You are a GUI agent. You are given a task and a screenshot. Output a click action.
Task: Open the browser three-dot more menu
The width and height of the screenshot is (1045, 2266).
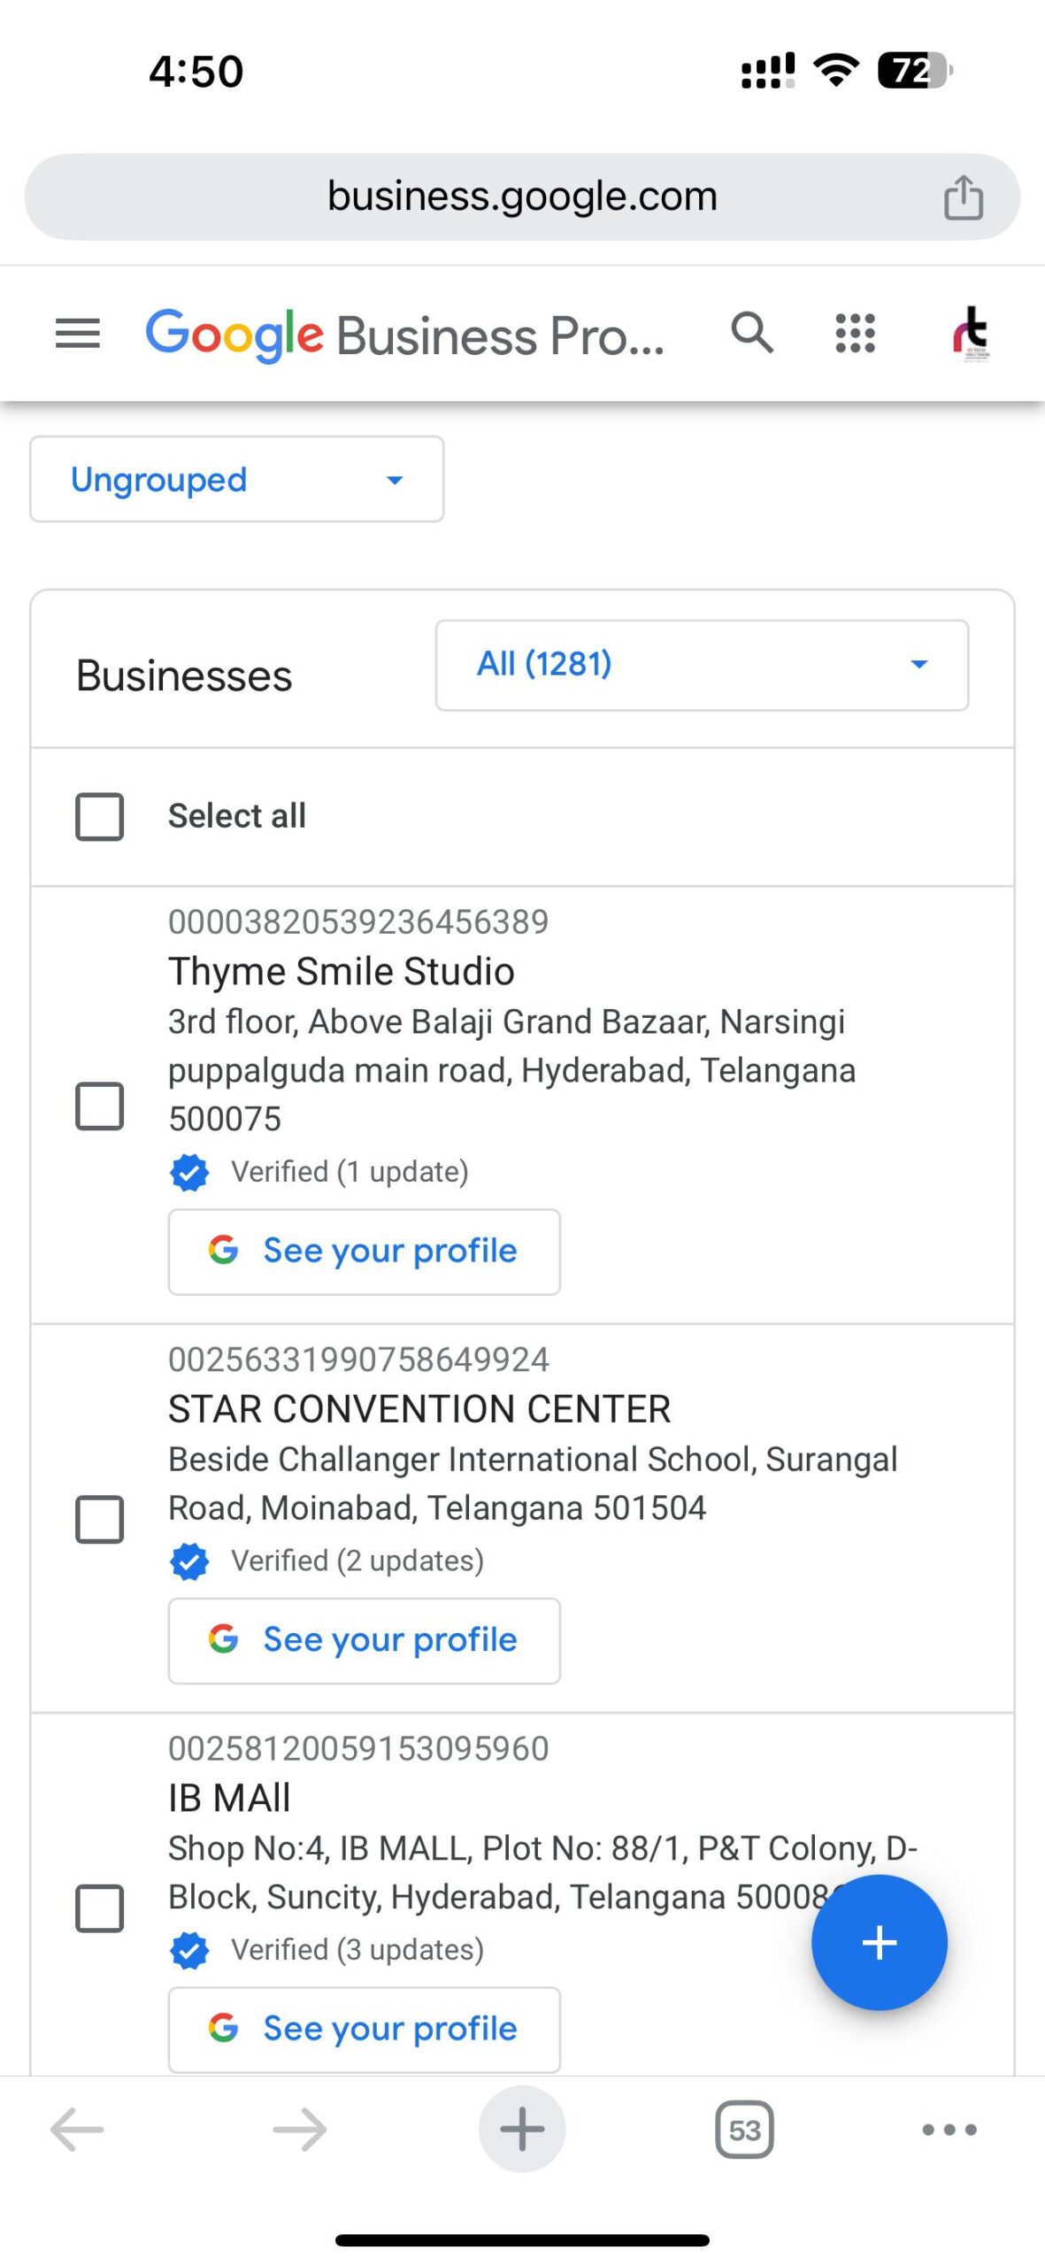(949, 2129)
